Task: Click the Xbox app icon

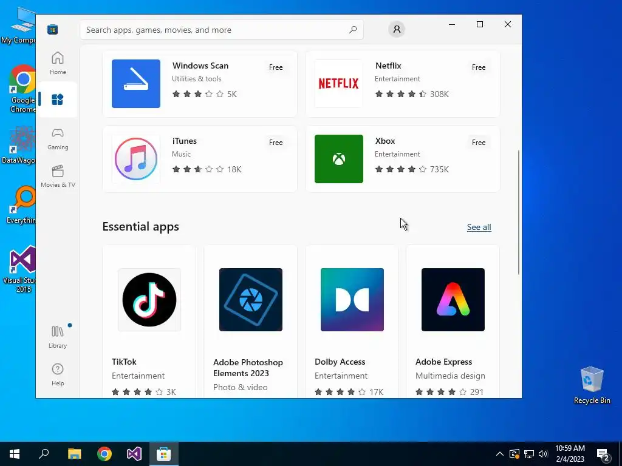Action: point(339,159)
